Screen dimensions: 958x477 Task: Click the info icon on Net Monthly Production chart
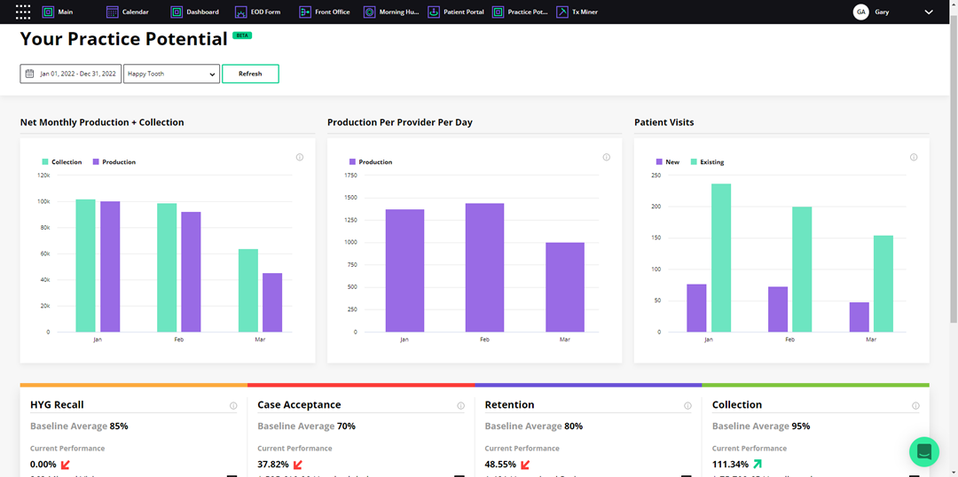pos(299,158)
